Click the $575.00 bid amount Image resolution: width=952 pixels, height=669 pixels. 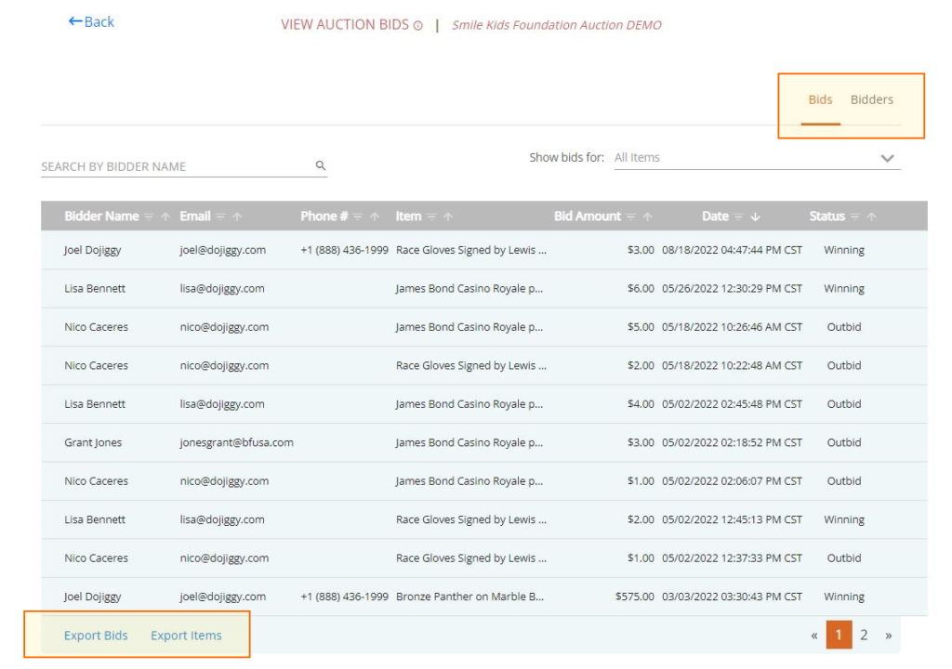pos(634,597)
